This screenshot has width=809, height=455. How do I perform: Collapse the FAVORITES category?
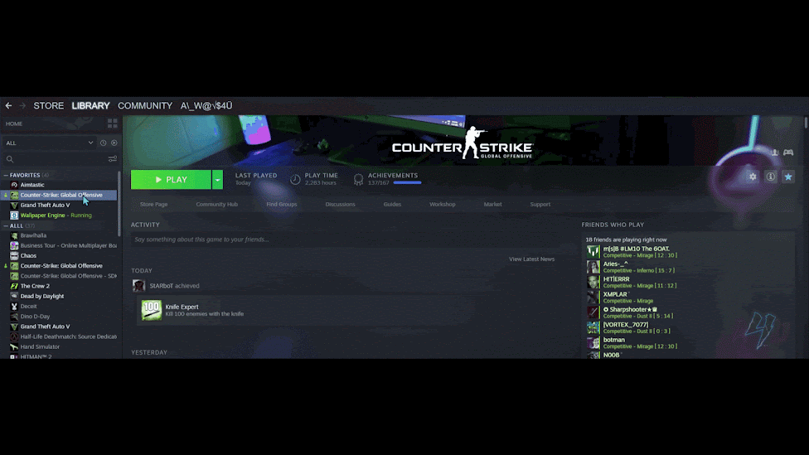pyautogui.click(x=6, y=175)
